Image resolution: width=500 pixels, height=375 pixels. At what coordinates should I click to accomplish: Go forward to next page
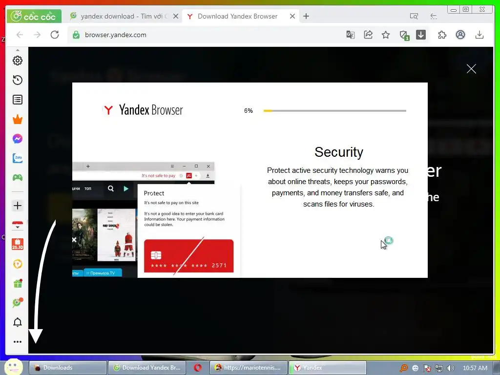tap(37, 35)
